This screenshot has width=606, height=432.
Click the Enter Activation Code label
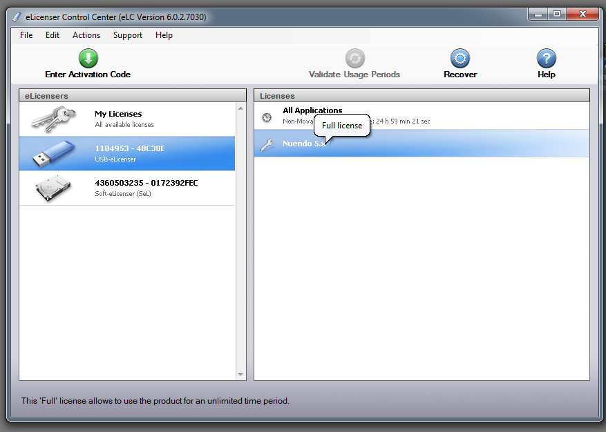click(88, 75)
